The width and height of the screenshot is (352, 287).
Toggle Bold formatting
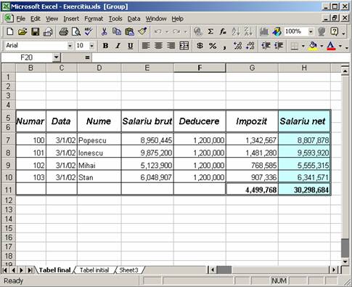coord(105,46)
